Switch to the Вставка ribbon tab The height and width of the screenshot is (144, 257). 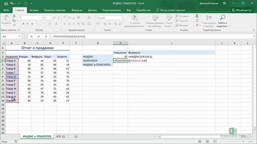[x=34, y=10]
